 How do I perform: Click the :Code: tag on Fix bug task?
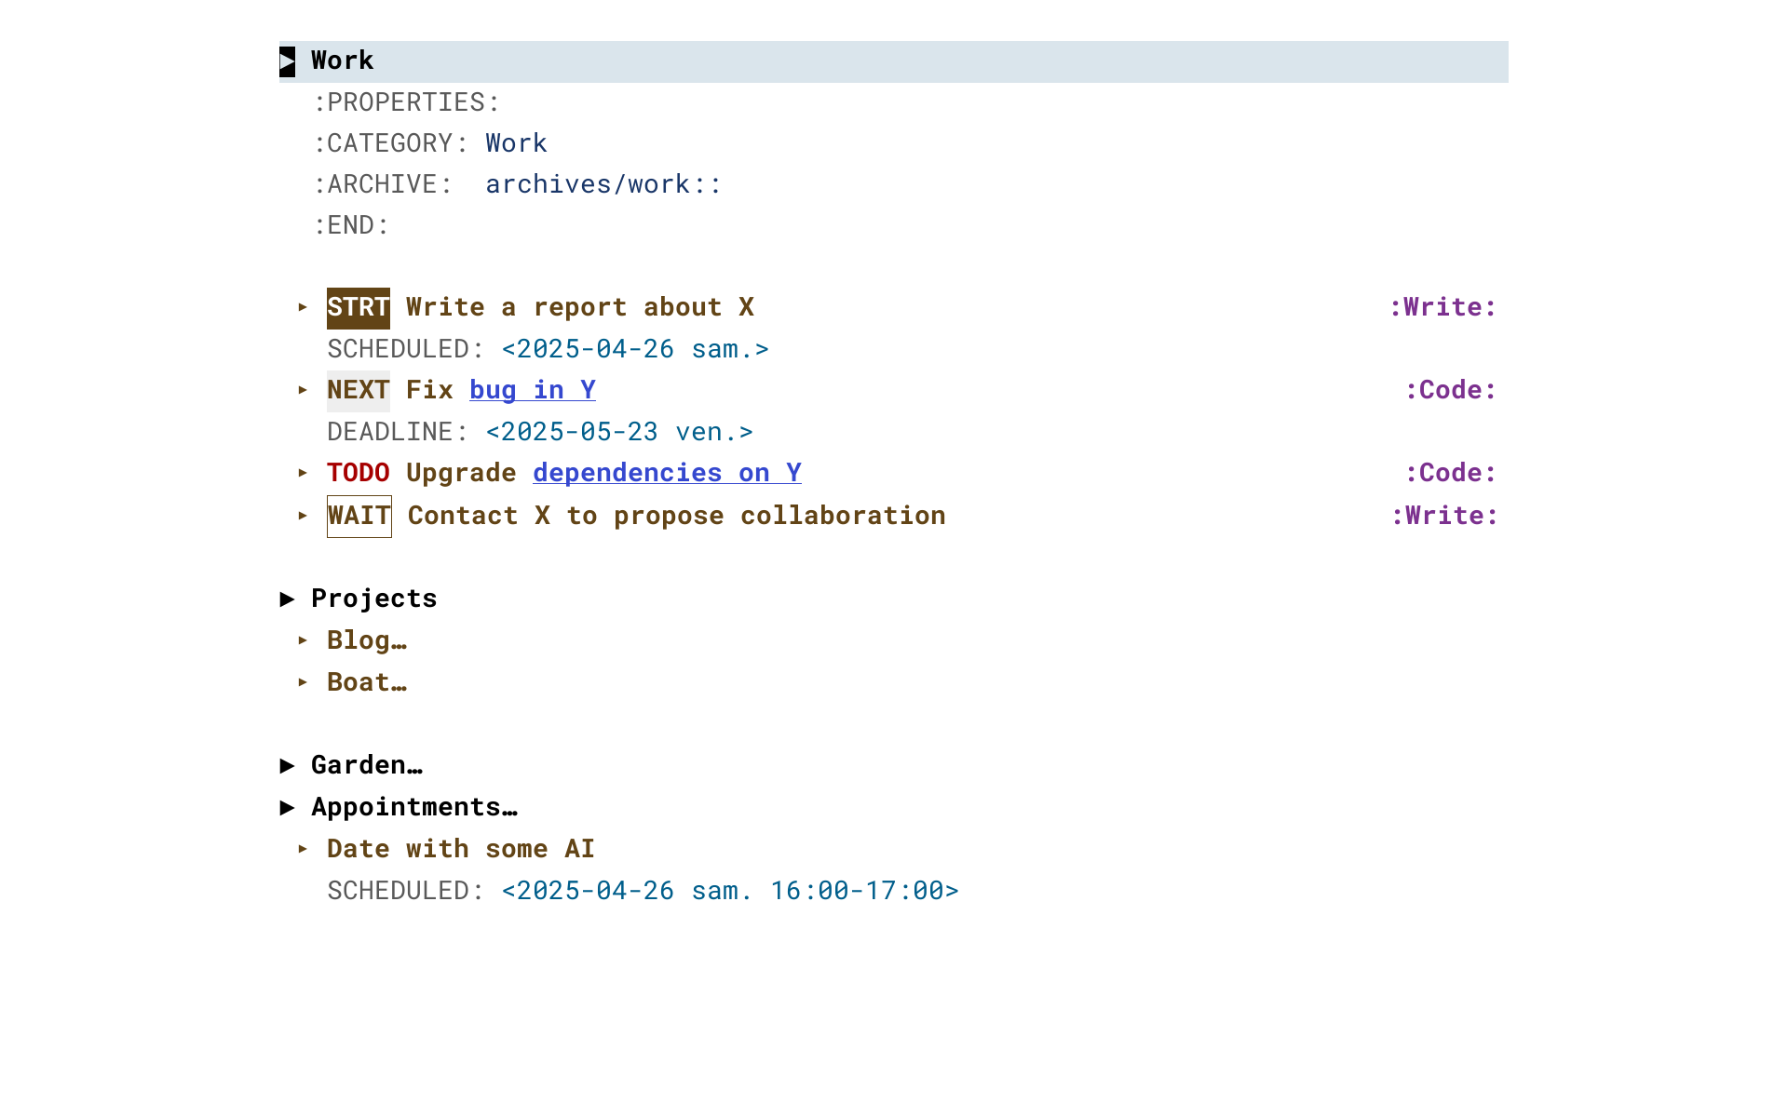point(1451,391)
